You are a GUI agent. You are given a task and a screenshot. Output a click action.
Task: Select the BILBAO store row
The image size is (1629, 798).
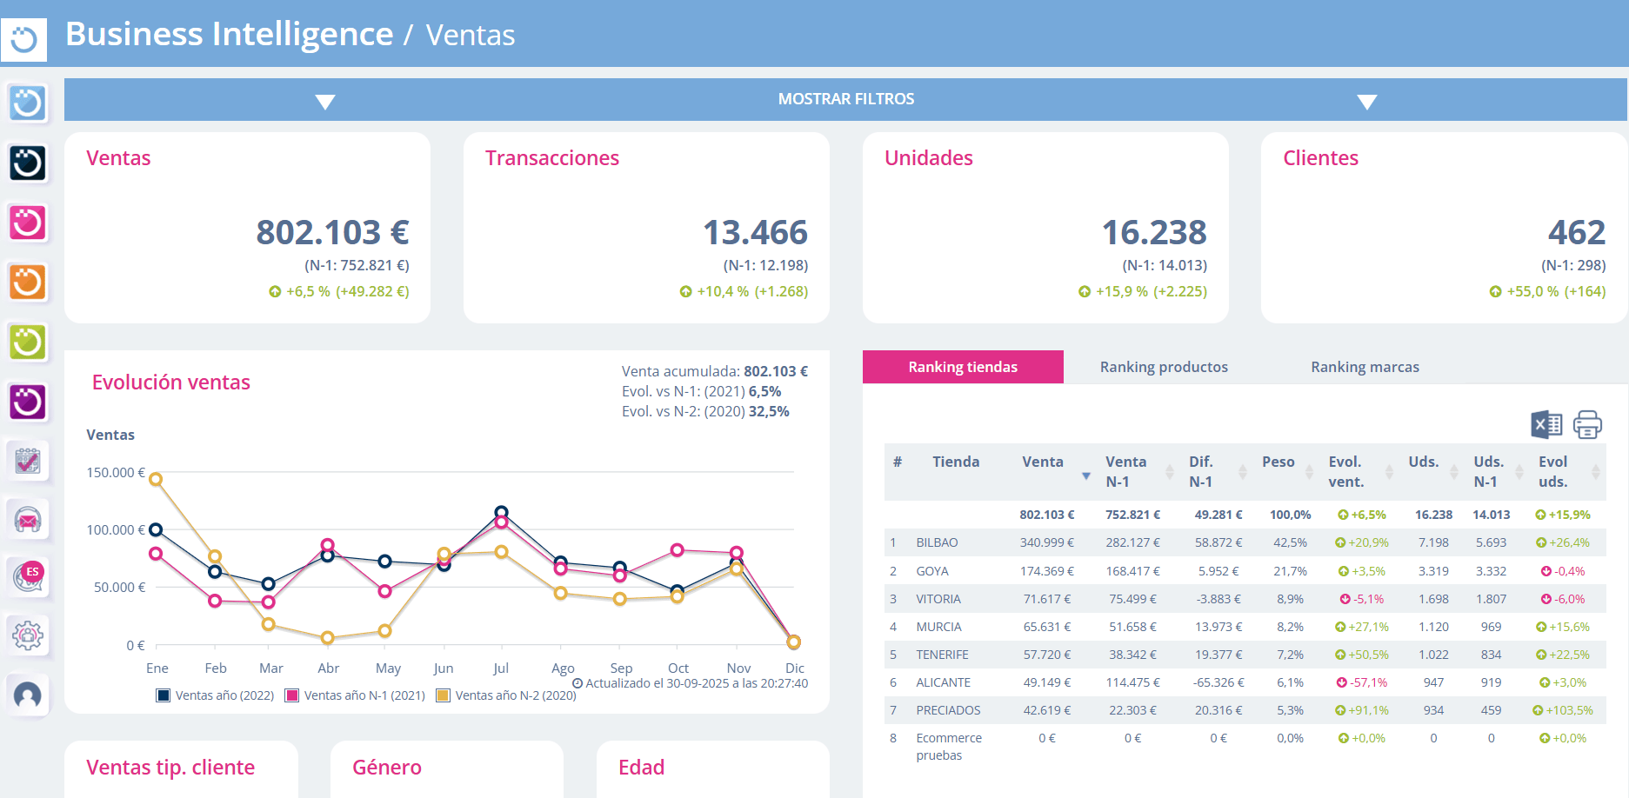click(937, 542)
